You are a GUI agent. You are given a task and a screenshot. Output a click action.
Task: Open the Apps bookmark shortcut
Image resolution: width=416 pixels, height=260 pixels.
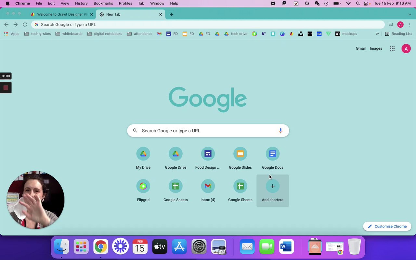[x=12, y=34]
